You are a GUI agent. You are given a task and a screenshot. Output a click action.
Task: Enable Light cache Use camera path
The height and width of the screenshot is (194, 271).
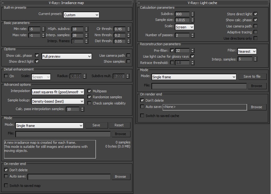tap(255, 26)
